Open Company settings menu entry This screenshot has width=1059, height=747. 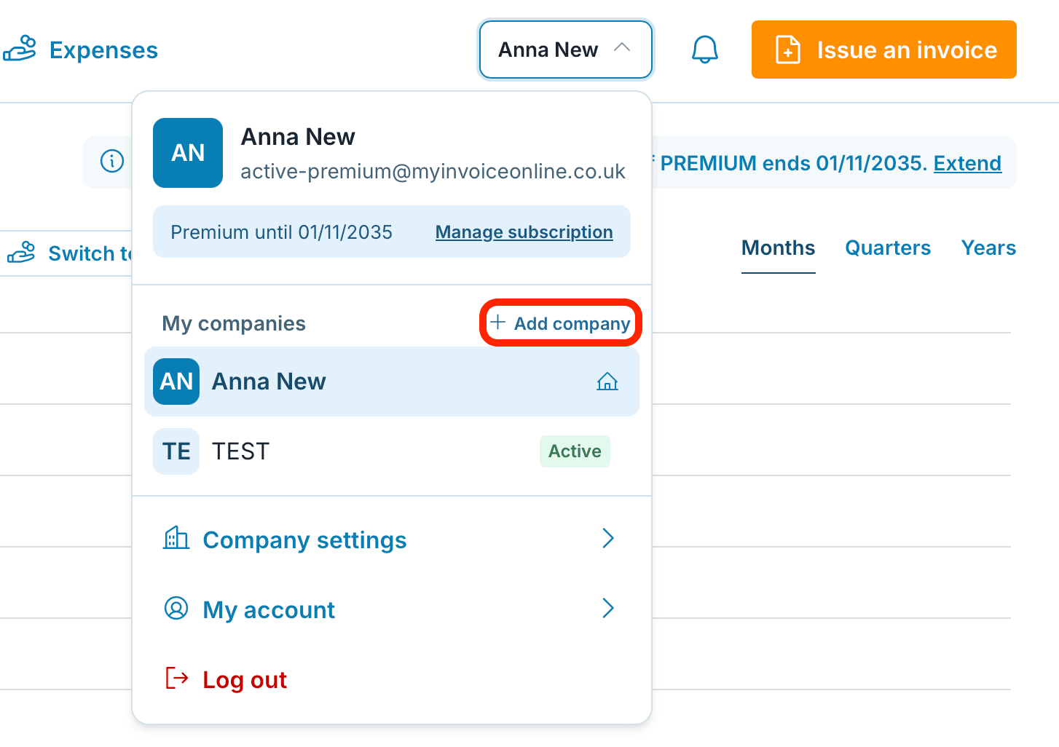(392, 539)
